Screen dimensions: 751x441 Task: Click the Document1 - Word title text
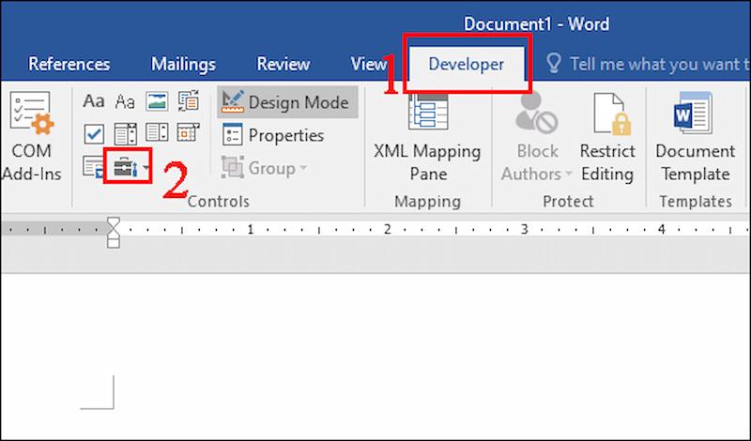pyautogui.click(x=536, y=24)
